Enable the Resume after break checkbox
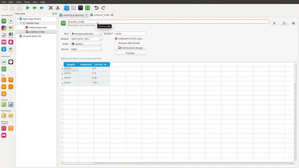This screenshot has width=299, height=168. pyautogui.click(x=116, y=43)
